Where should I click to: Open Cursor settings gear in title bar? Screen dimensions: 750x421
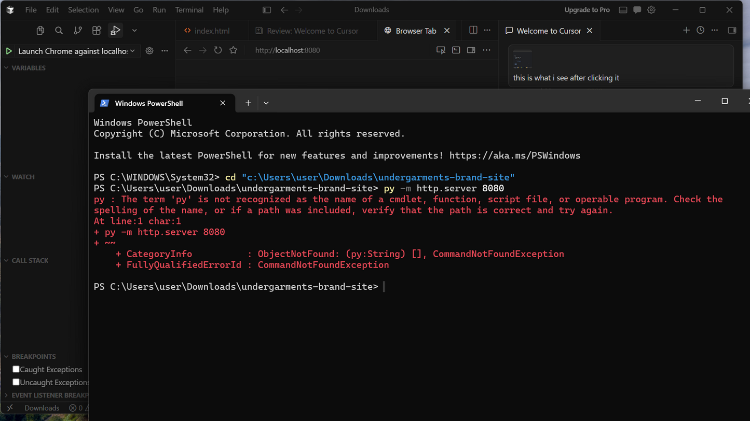651,10
